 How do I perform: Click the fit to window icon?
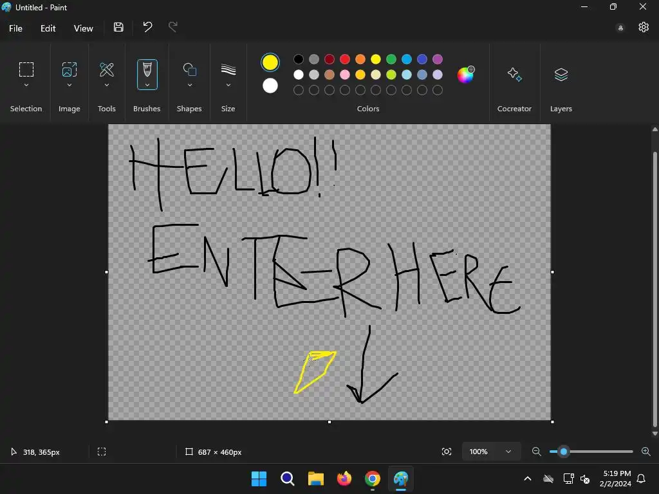[x=447, y=452]
